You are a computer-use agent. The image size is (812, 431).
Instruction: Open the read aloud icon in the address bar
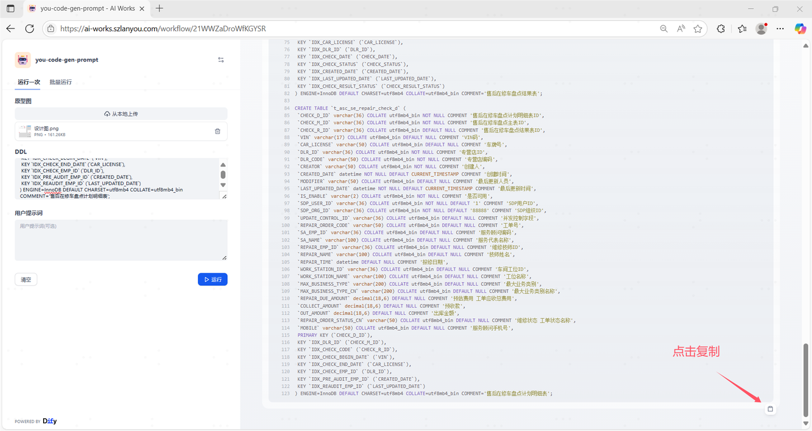681,29
